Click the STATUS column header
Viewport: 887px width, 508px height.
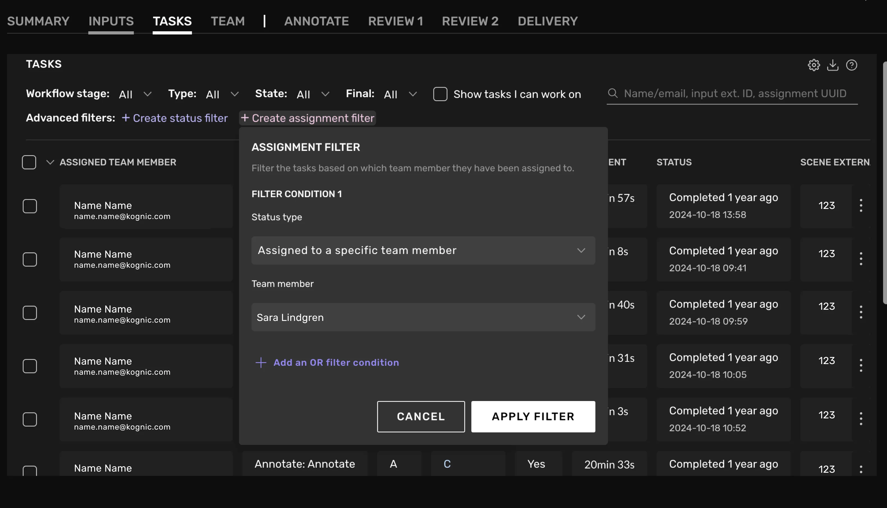click(674, 162)
